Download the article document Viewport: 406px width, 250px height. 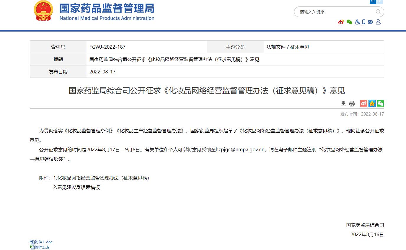point(343,103)
